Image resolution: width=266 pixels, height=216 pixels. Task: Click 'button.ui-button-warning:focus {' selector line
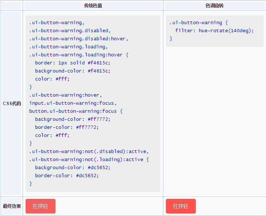click(76, 111)
